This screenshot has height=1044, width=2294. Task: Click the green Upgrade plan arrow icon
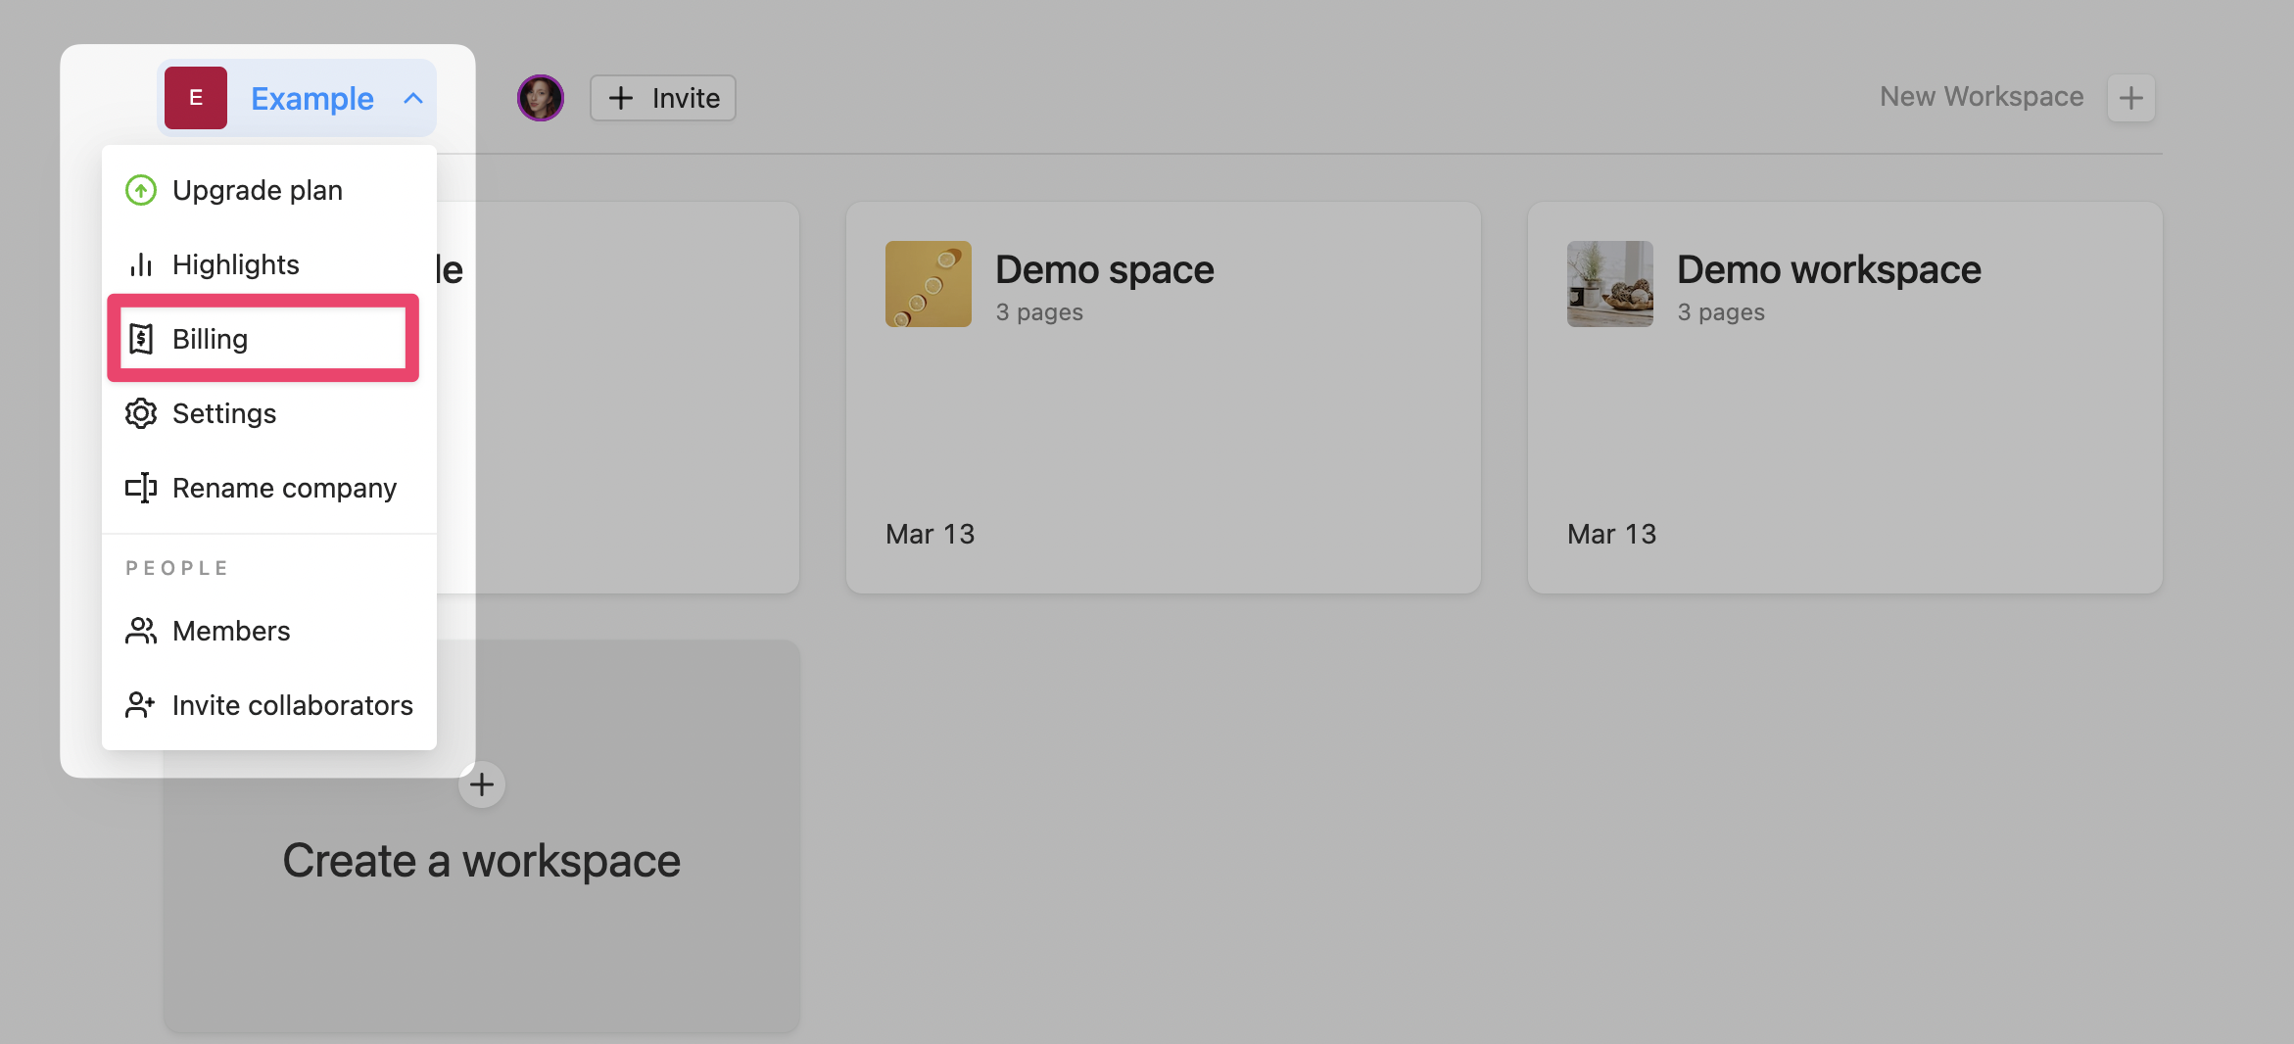coord(141,190)
